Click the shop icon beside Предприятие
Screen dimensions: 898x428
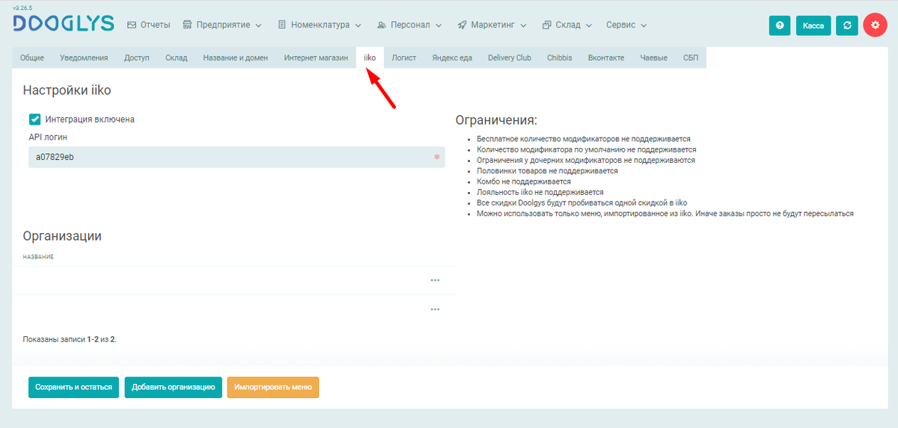187,25
